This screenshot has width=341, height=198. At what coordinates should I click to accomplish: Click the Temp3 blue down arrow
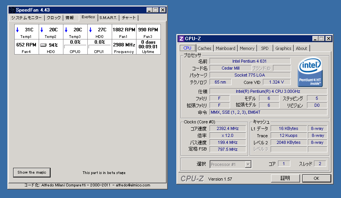pos(66,30)
